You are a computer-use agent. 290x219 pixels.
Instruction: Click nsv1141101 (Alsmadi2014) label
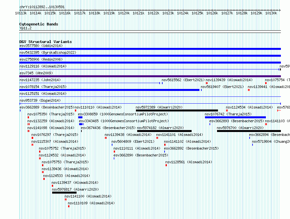[x=180, y=135]
